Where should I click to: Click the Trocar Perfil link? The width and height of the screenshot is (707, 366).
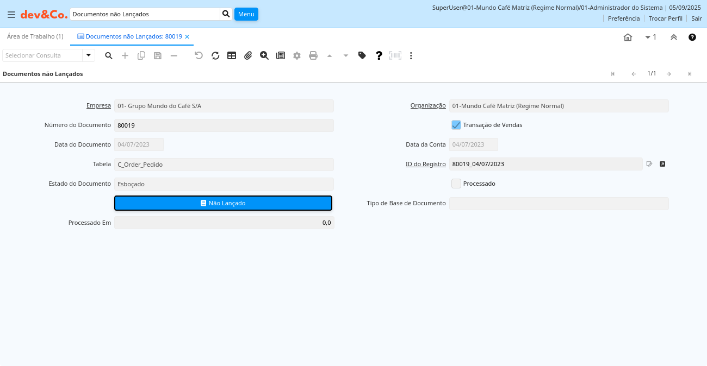point(665,18)
